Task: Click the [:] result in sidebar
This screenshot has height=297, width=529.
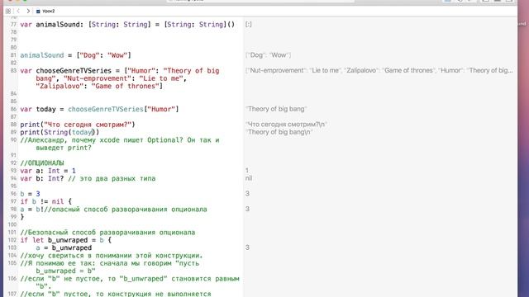Action: click(x=249, y=25)
